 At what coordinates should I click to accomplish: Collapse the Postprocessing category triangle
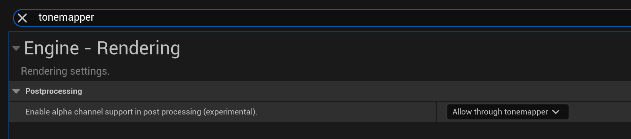(x=16, y=91)
